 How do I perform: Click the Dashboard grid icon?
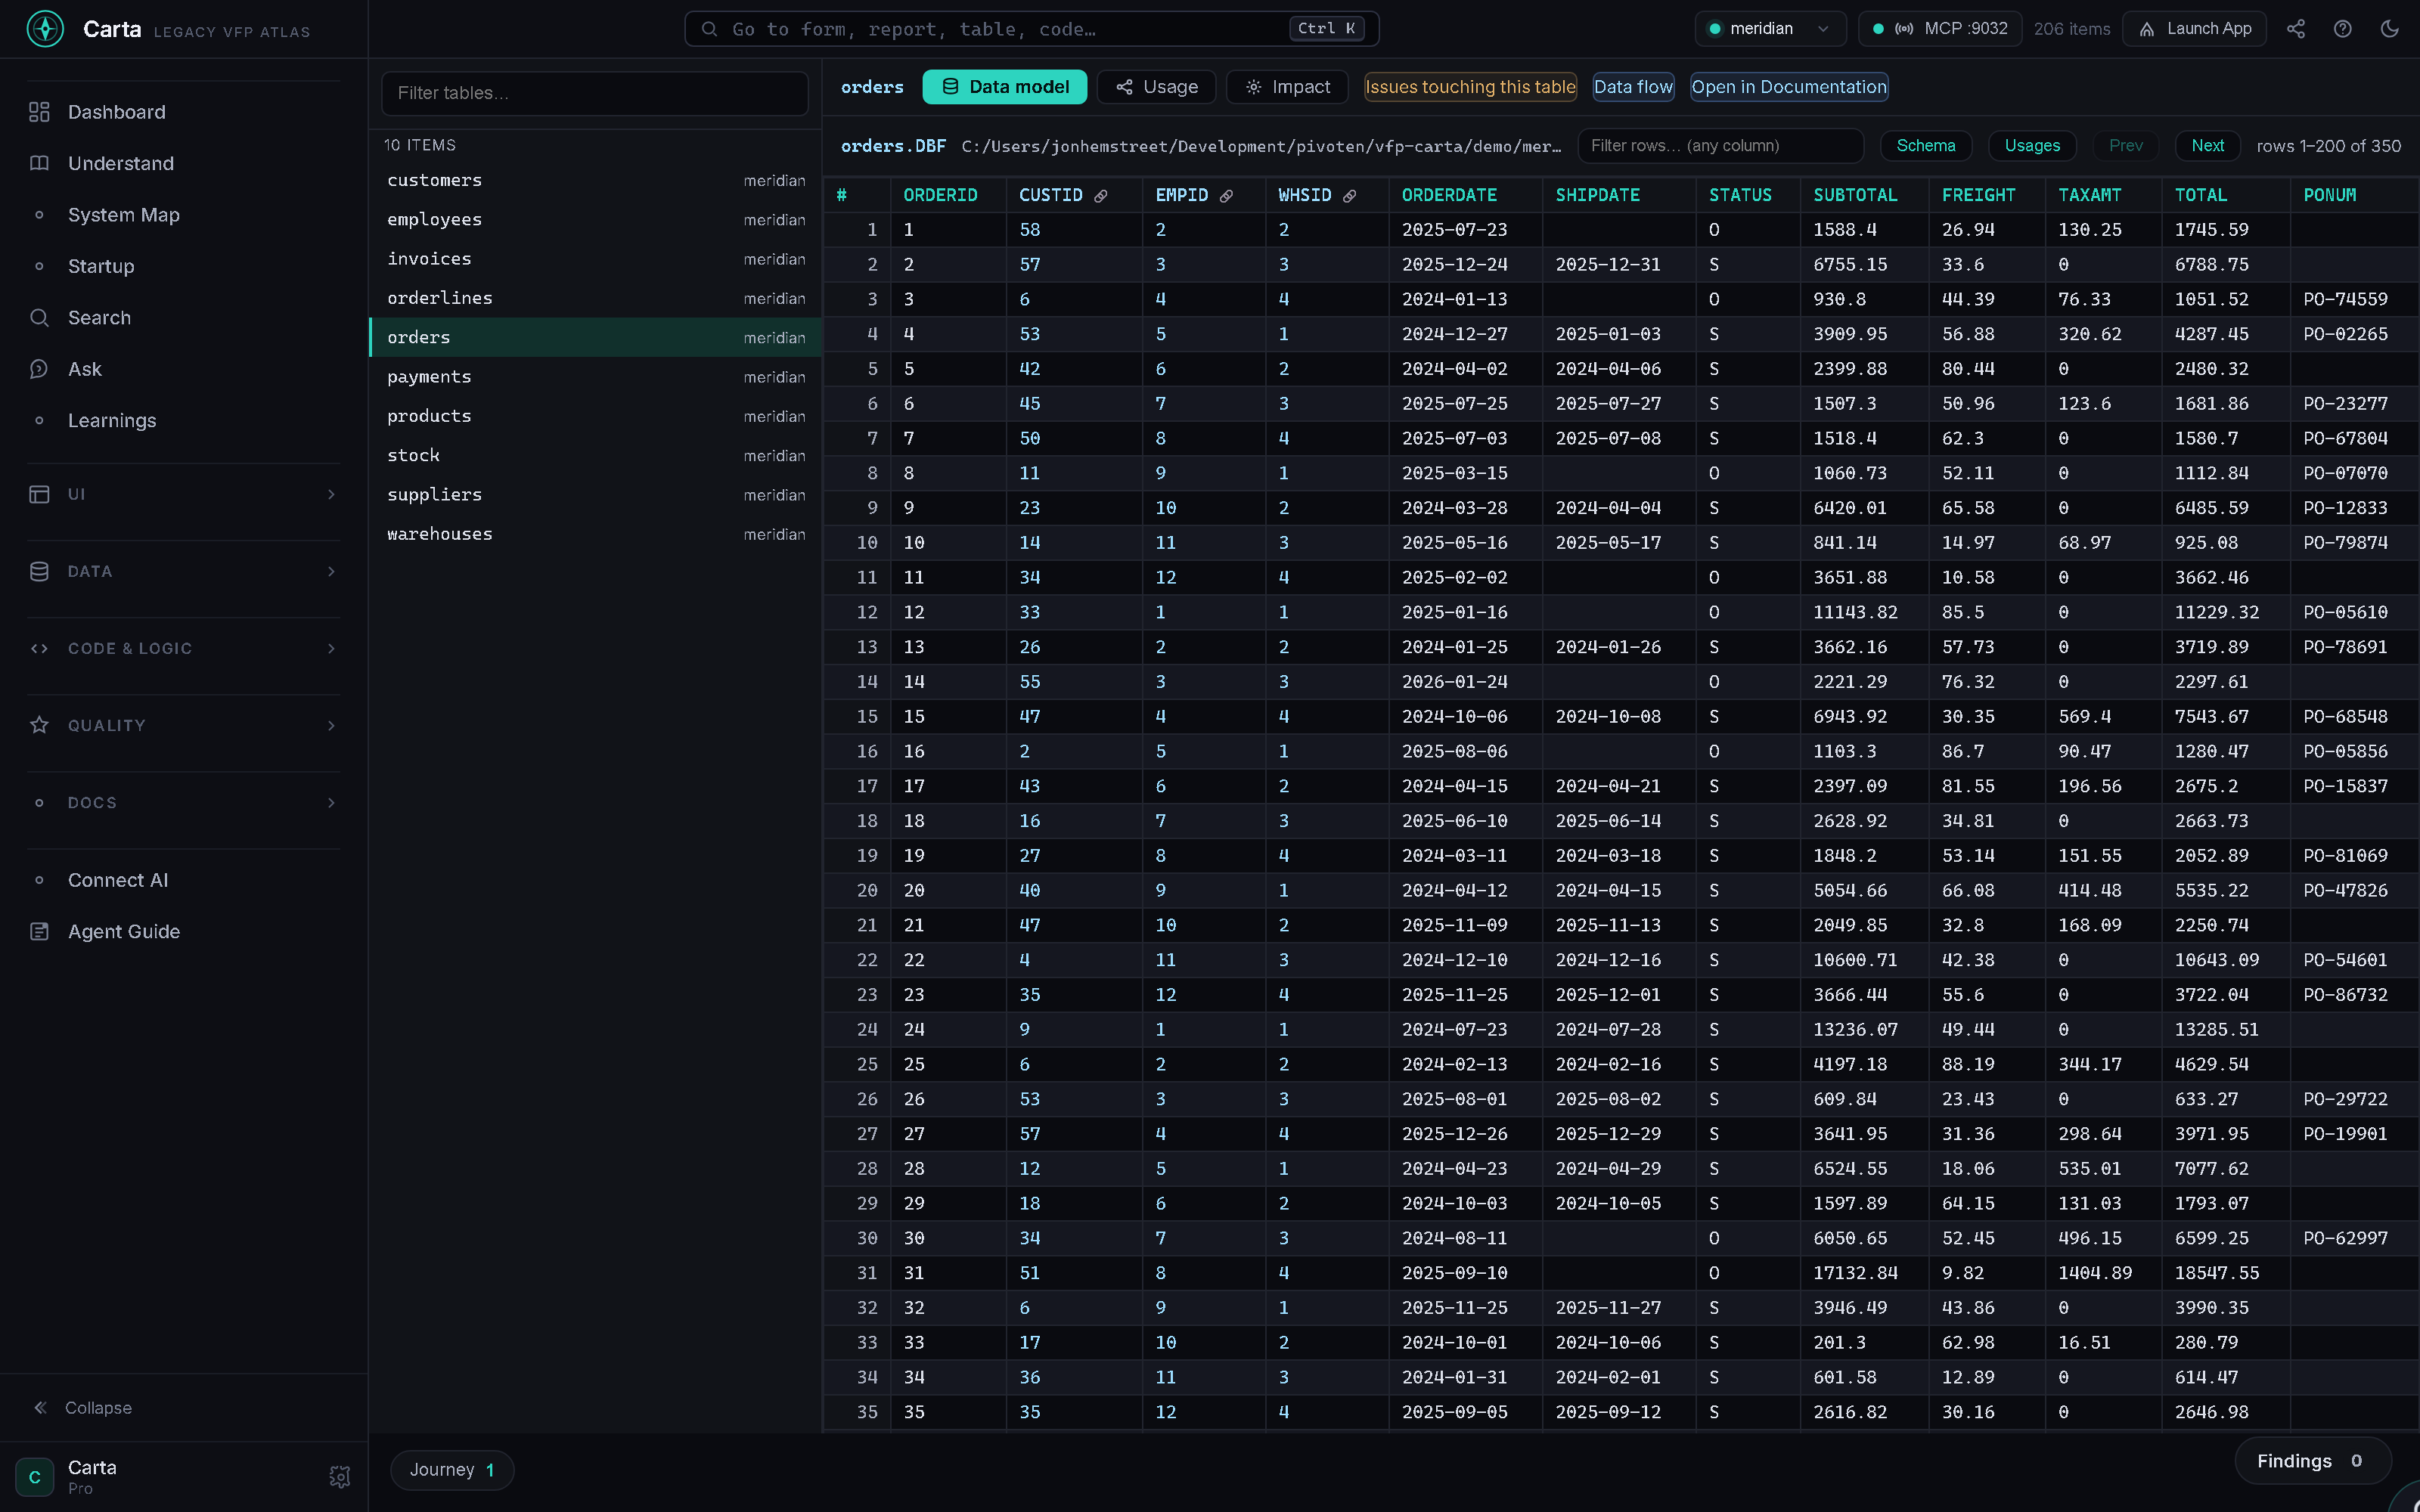[39, 112]
